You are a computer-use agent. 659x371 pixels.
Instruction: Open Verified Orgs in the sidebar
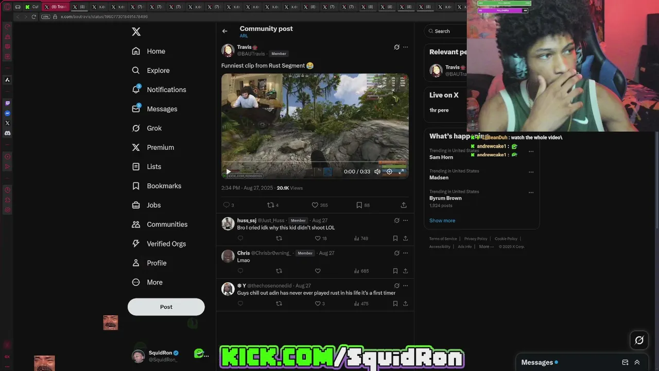click(159, 244)
